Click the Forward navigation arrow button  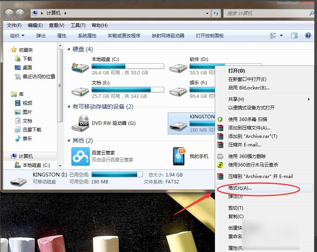pos(20,13)
